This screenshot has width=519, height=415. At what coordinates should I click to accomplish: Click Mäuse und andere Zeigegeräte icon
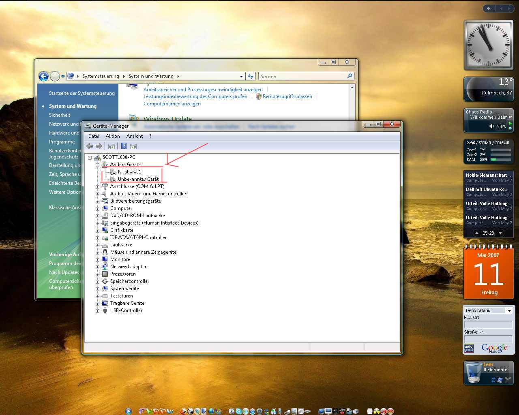tap(105, 252)
